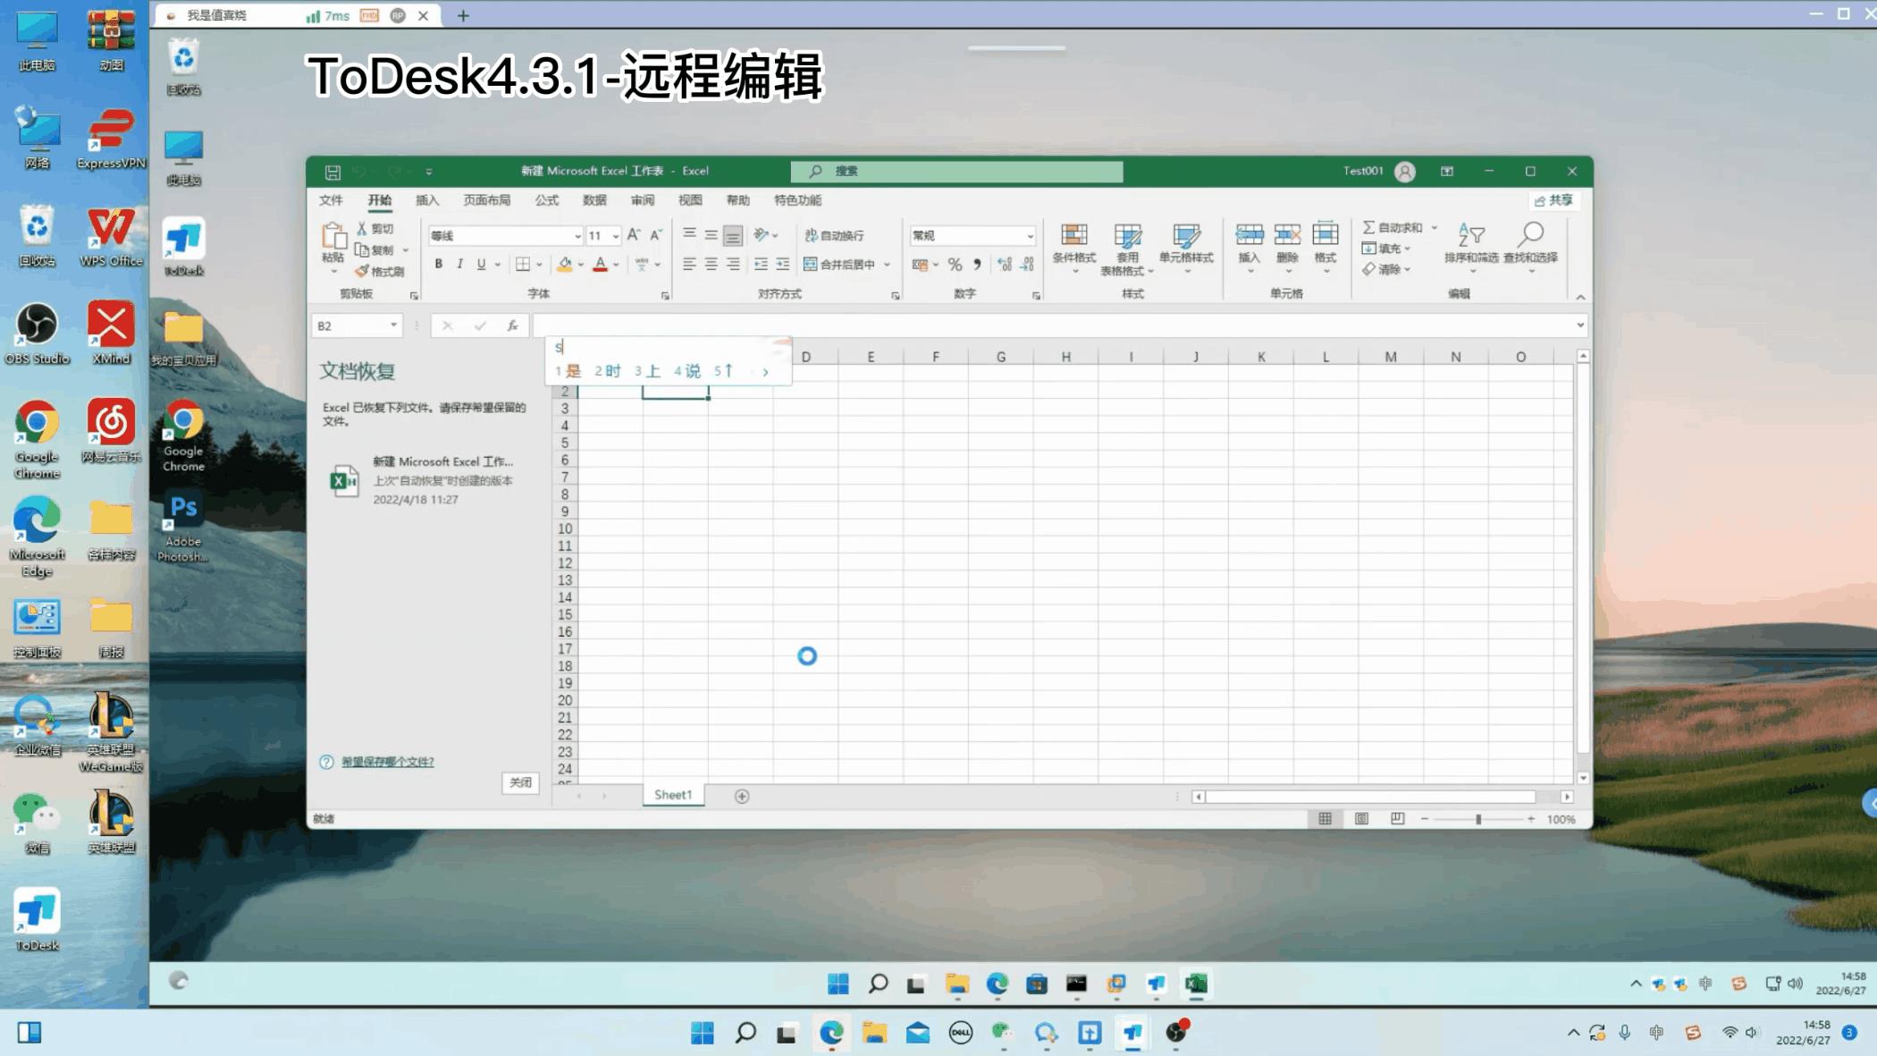The width and height of the screenshot is (1877, 1056).
Task: Open the font name dropdown
Action: [577, 236]
